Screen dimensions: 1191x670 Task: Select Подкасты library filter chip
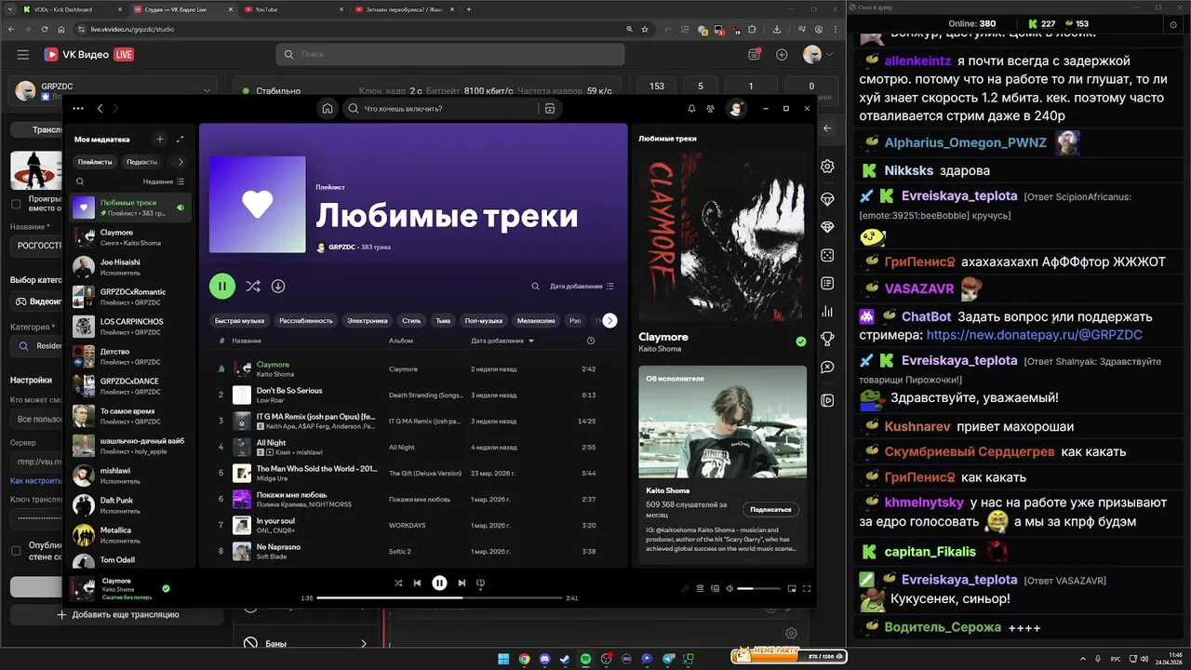tap(141, 162)
